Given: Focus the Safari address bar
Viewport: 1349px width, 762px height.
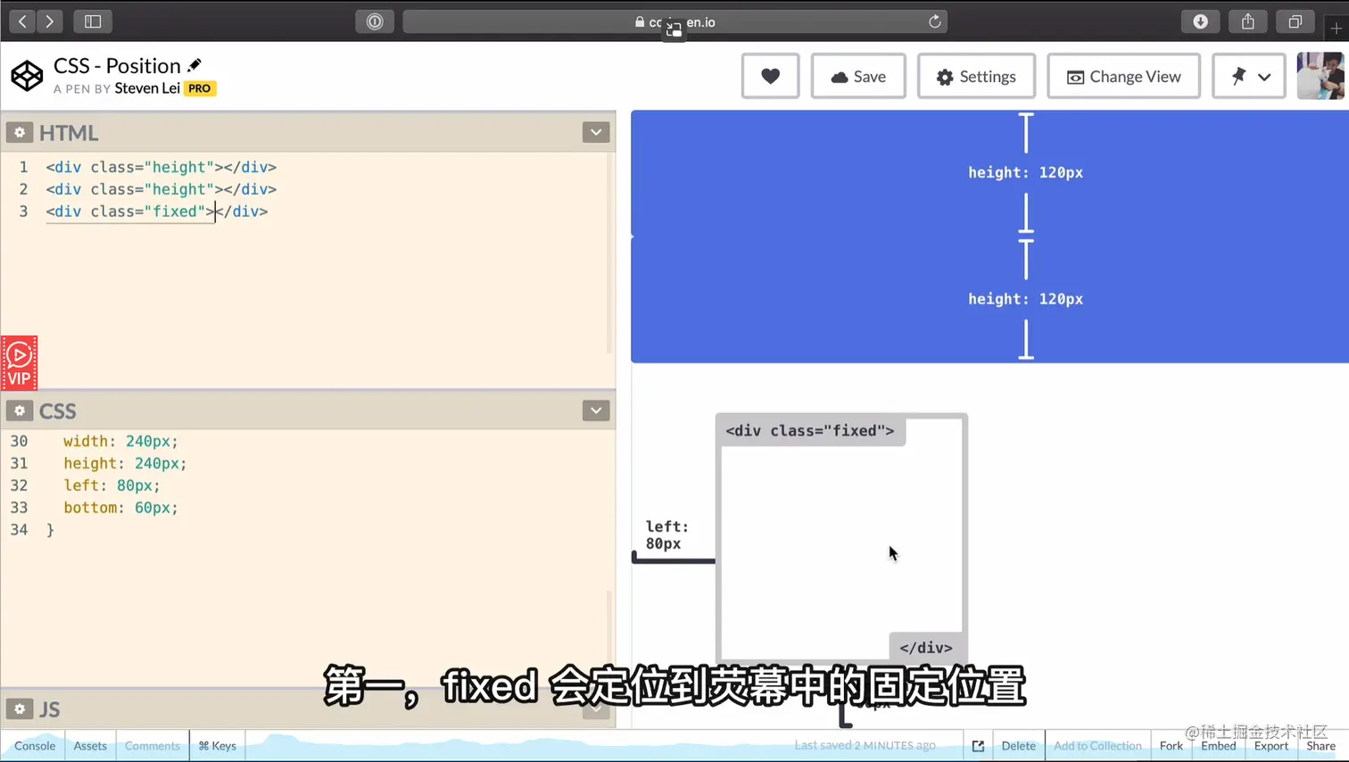Looking at the screenshot, I should [674, 21].
